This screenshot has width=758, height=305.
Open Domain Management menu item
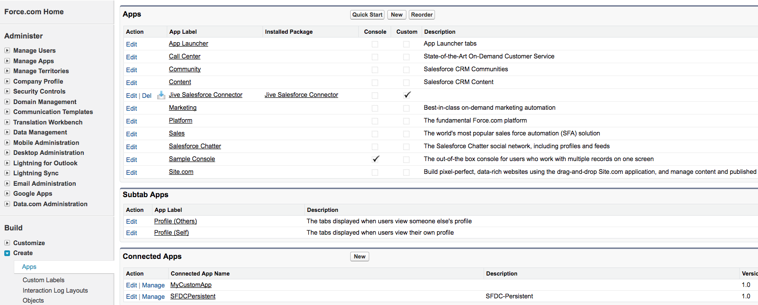click(45, 102)
